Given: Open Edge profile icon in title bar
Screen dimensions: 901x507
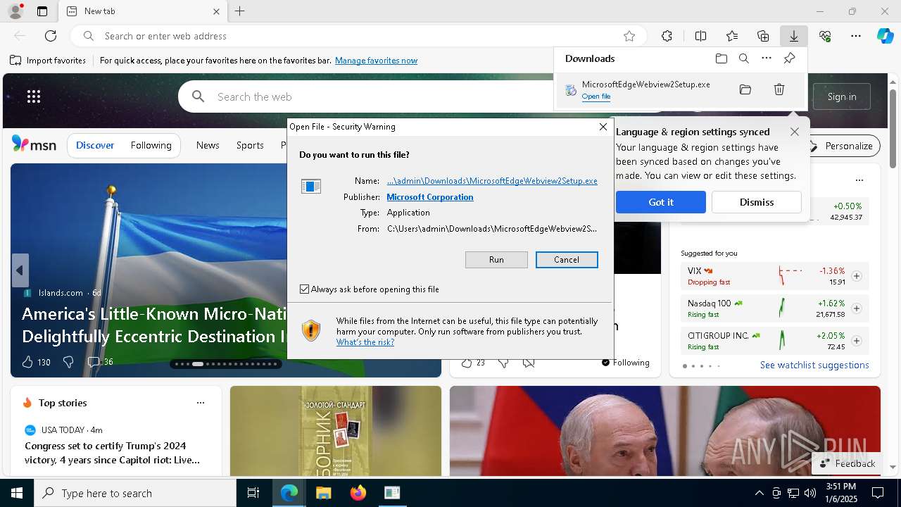Looking at the screenshot, I should coord(15,11).
